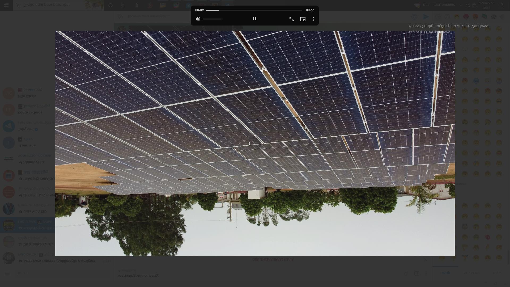This screenshot has height=287, width=510.
Task: Open the Telegram chat in sidebar
Action: [x=27, y=126]
